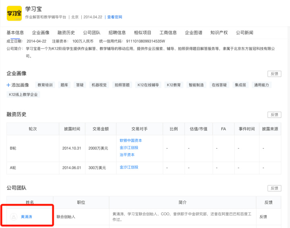This screenshot has height=228, width=290.
Task: Switch to the 公司团队 tab
Action: [91, 33]
